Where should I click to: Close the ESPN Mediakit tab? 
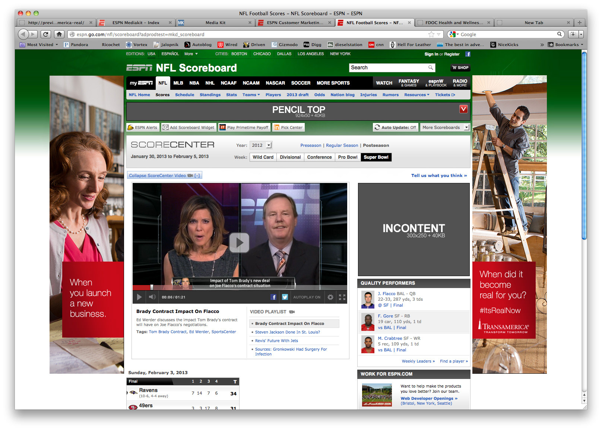point(170,23)
